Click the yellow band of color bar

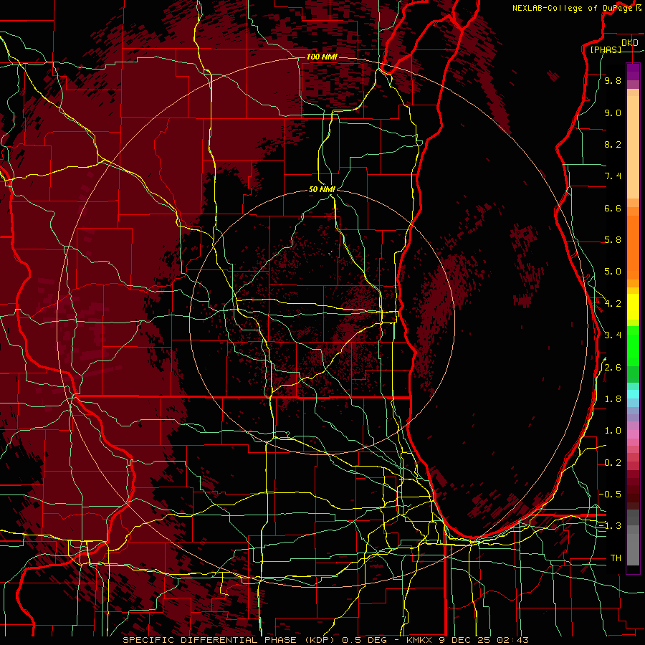633,307
